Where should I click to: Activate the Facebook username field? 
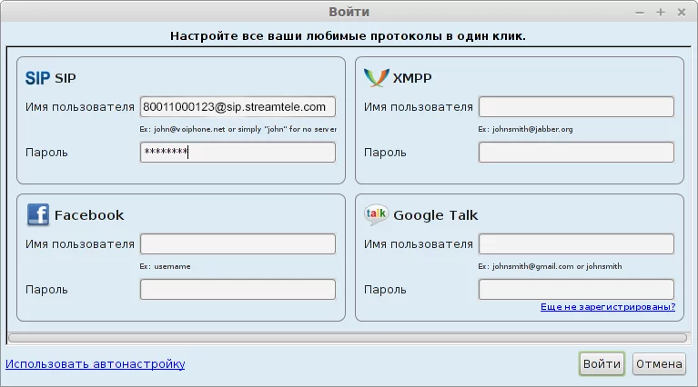pos(238,244)
